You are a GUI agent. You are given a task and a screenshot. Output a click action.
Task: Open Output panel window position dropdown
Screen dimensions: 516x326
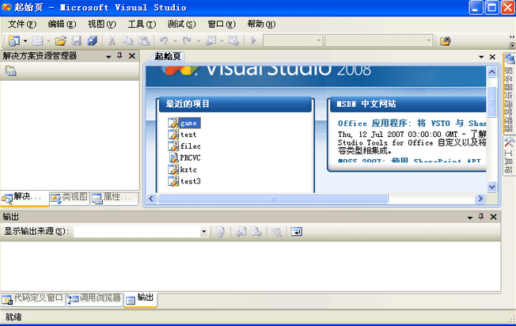click(470, 218)
